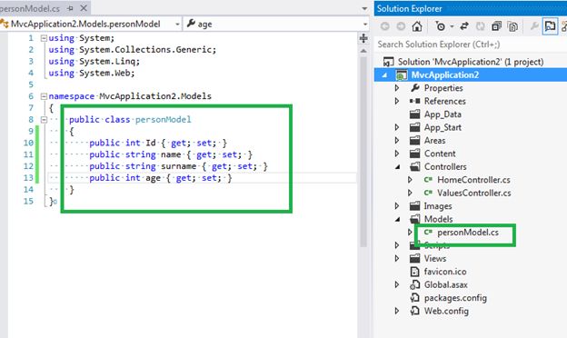Open the age member dropdown

276,25
